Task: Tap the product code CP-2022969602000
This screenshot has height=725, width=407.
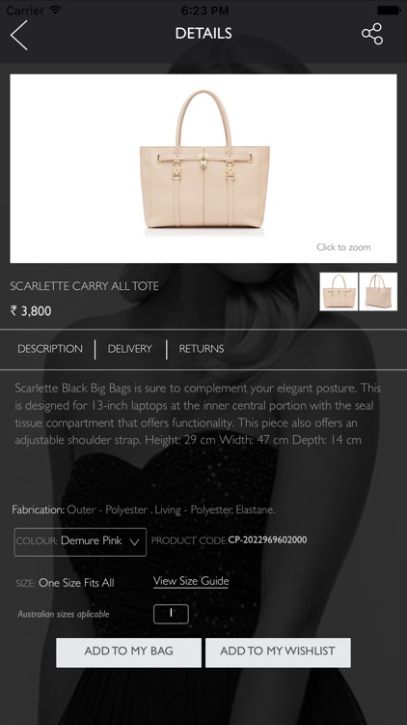Action: (268, 539)
